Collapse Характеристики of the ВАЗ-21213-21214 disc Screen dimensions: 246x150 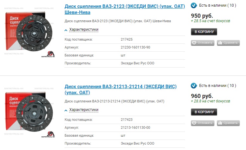click(84, 110)
